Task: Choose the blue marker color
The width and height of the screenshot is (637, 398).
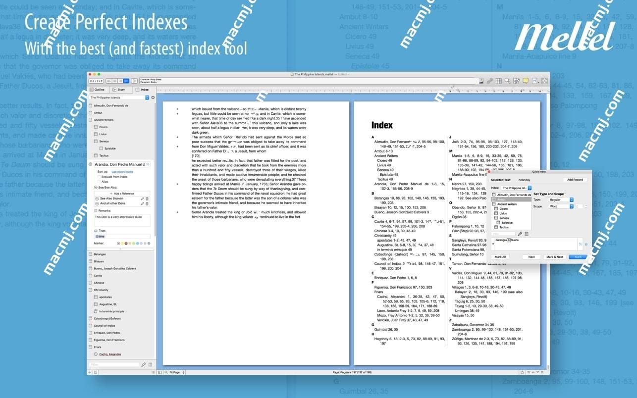Action: pos(137,243)
